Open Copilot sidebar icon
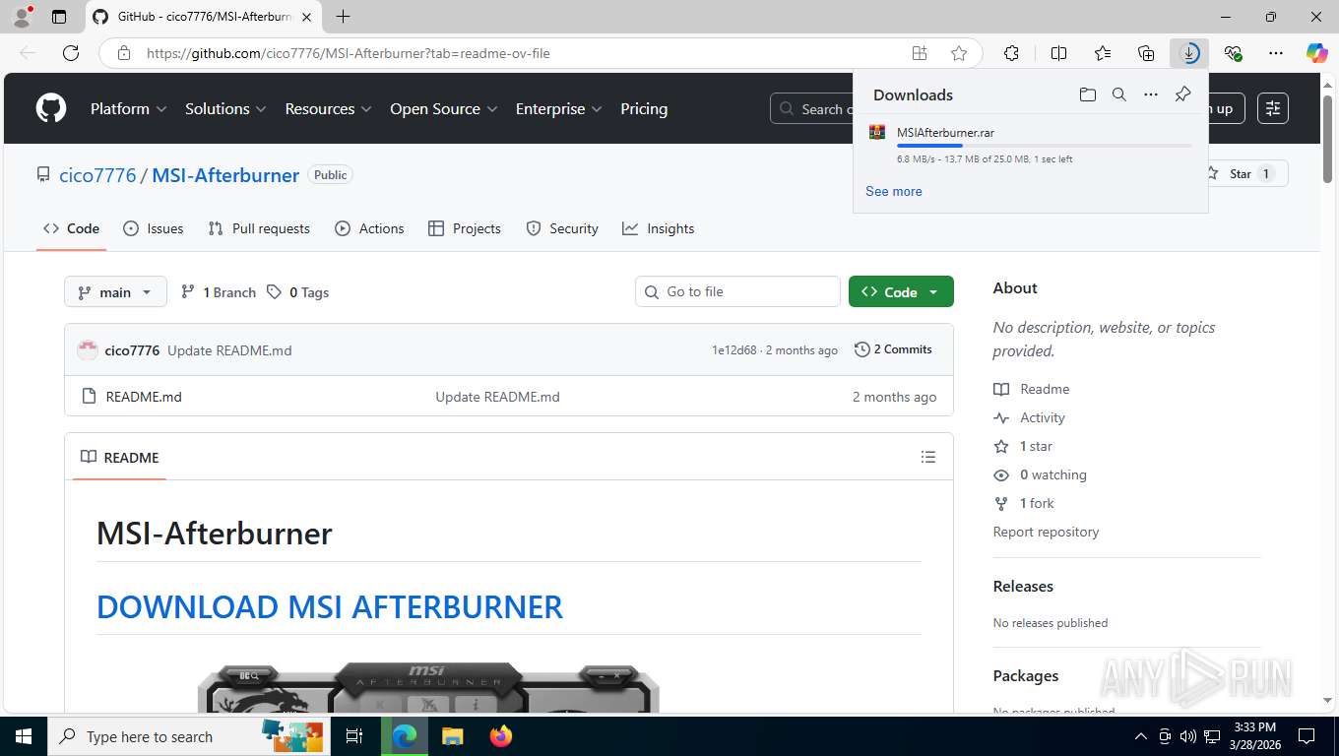 pyautogui.click(x=1316, y=53)
